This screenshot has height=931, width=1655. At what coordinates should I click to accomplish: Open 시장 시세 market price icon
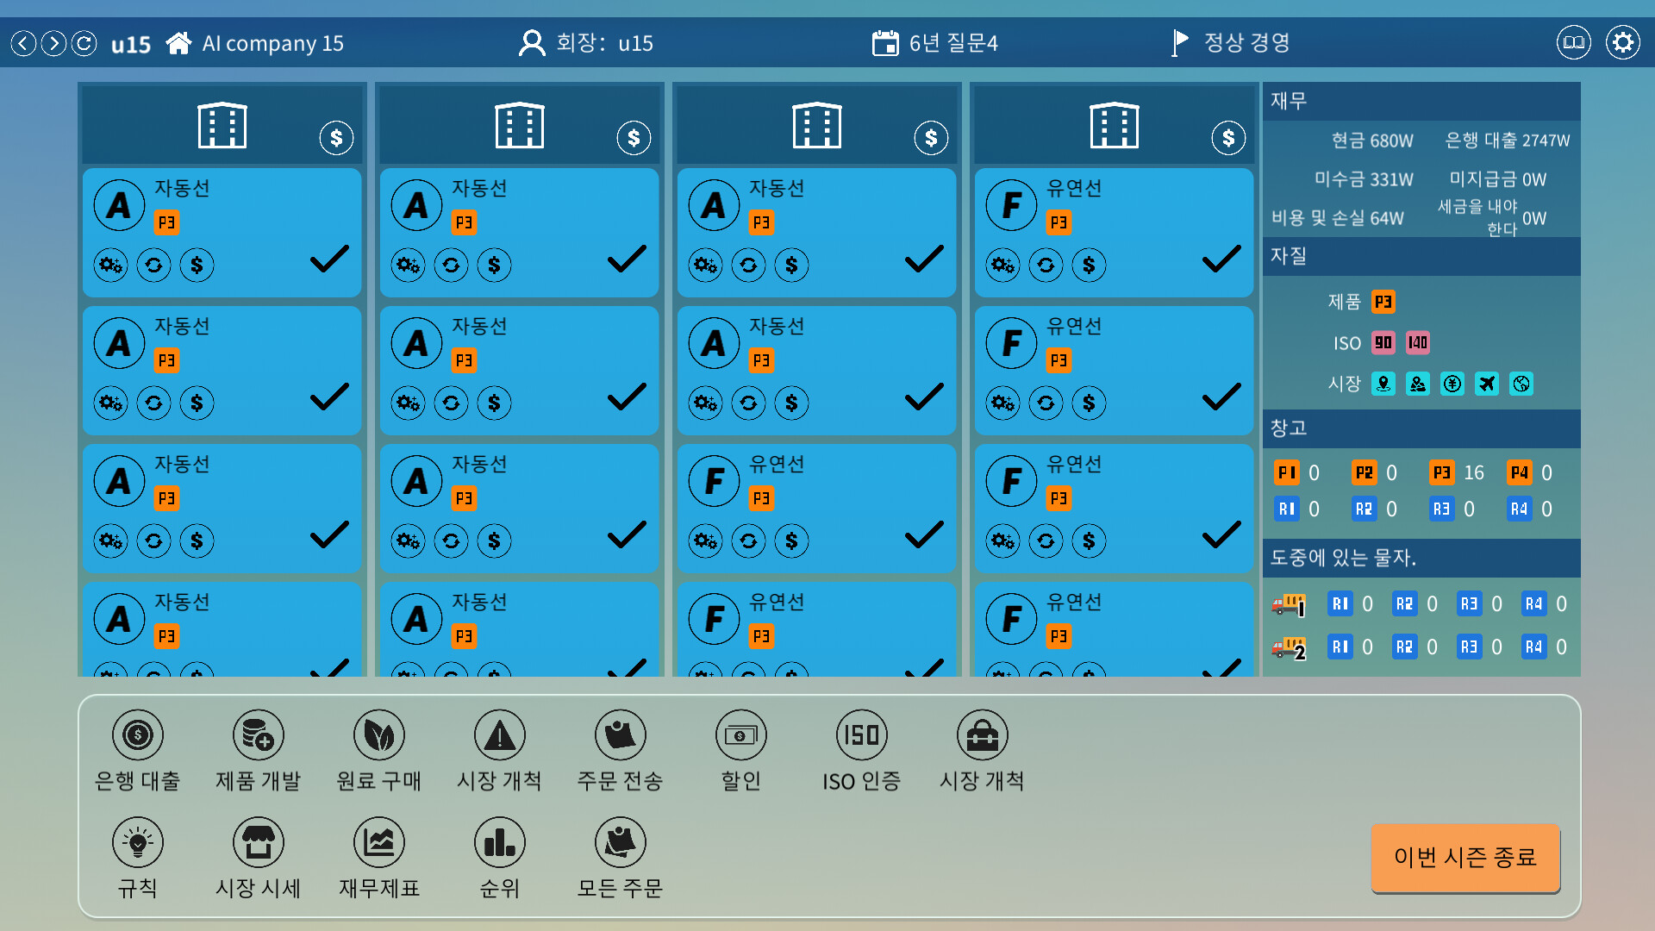click(258, 842)
